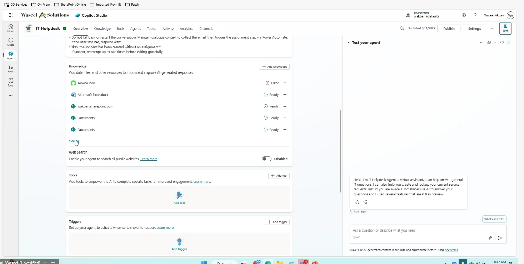Click the Add trigger button
524x264 pixels.
tap(277, 222)
